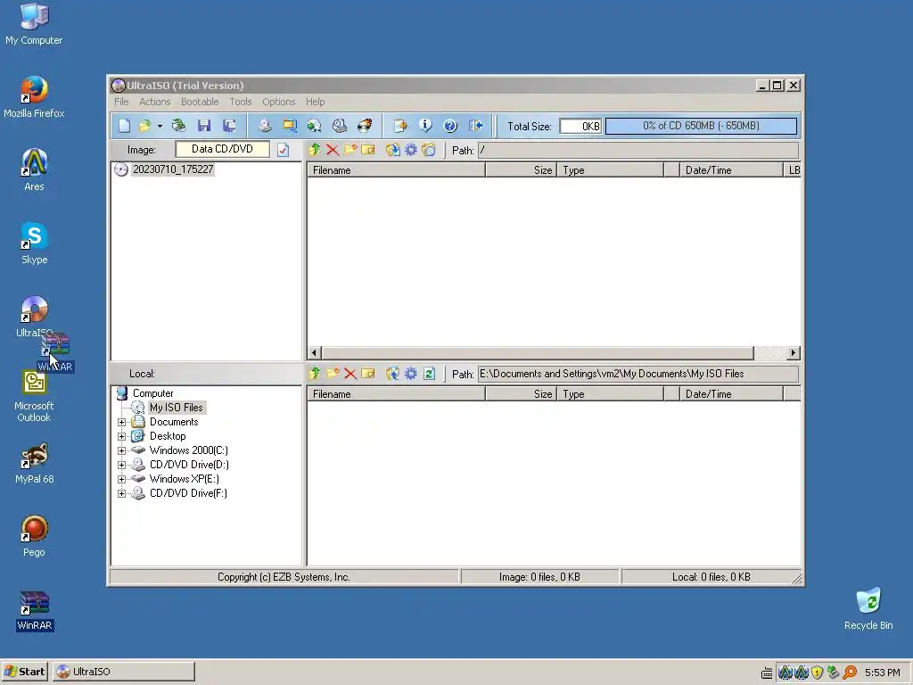913x685 pixels.
Task: Open the dropdown arrow beside the Open icon
Action: pos(160,126)
